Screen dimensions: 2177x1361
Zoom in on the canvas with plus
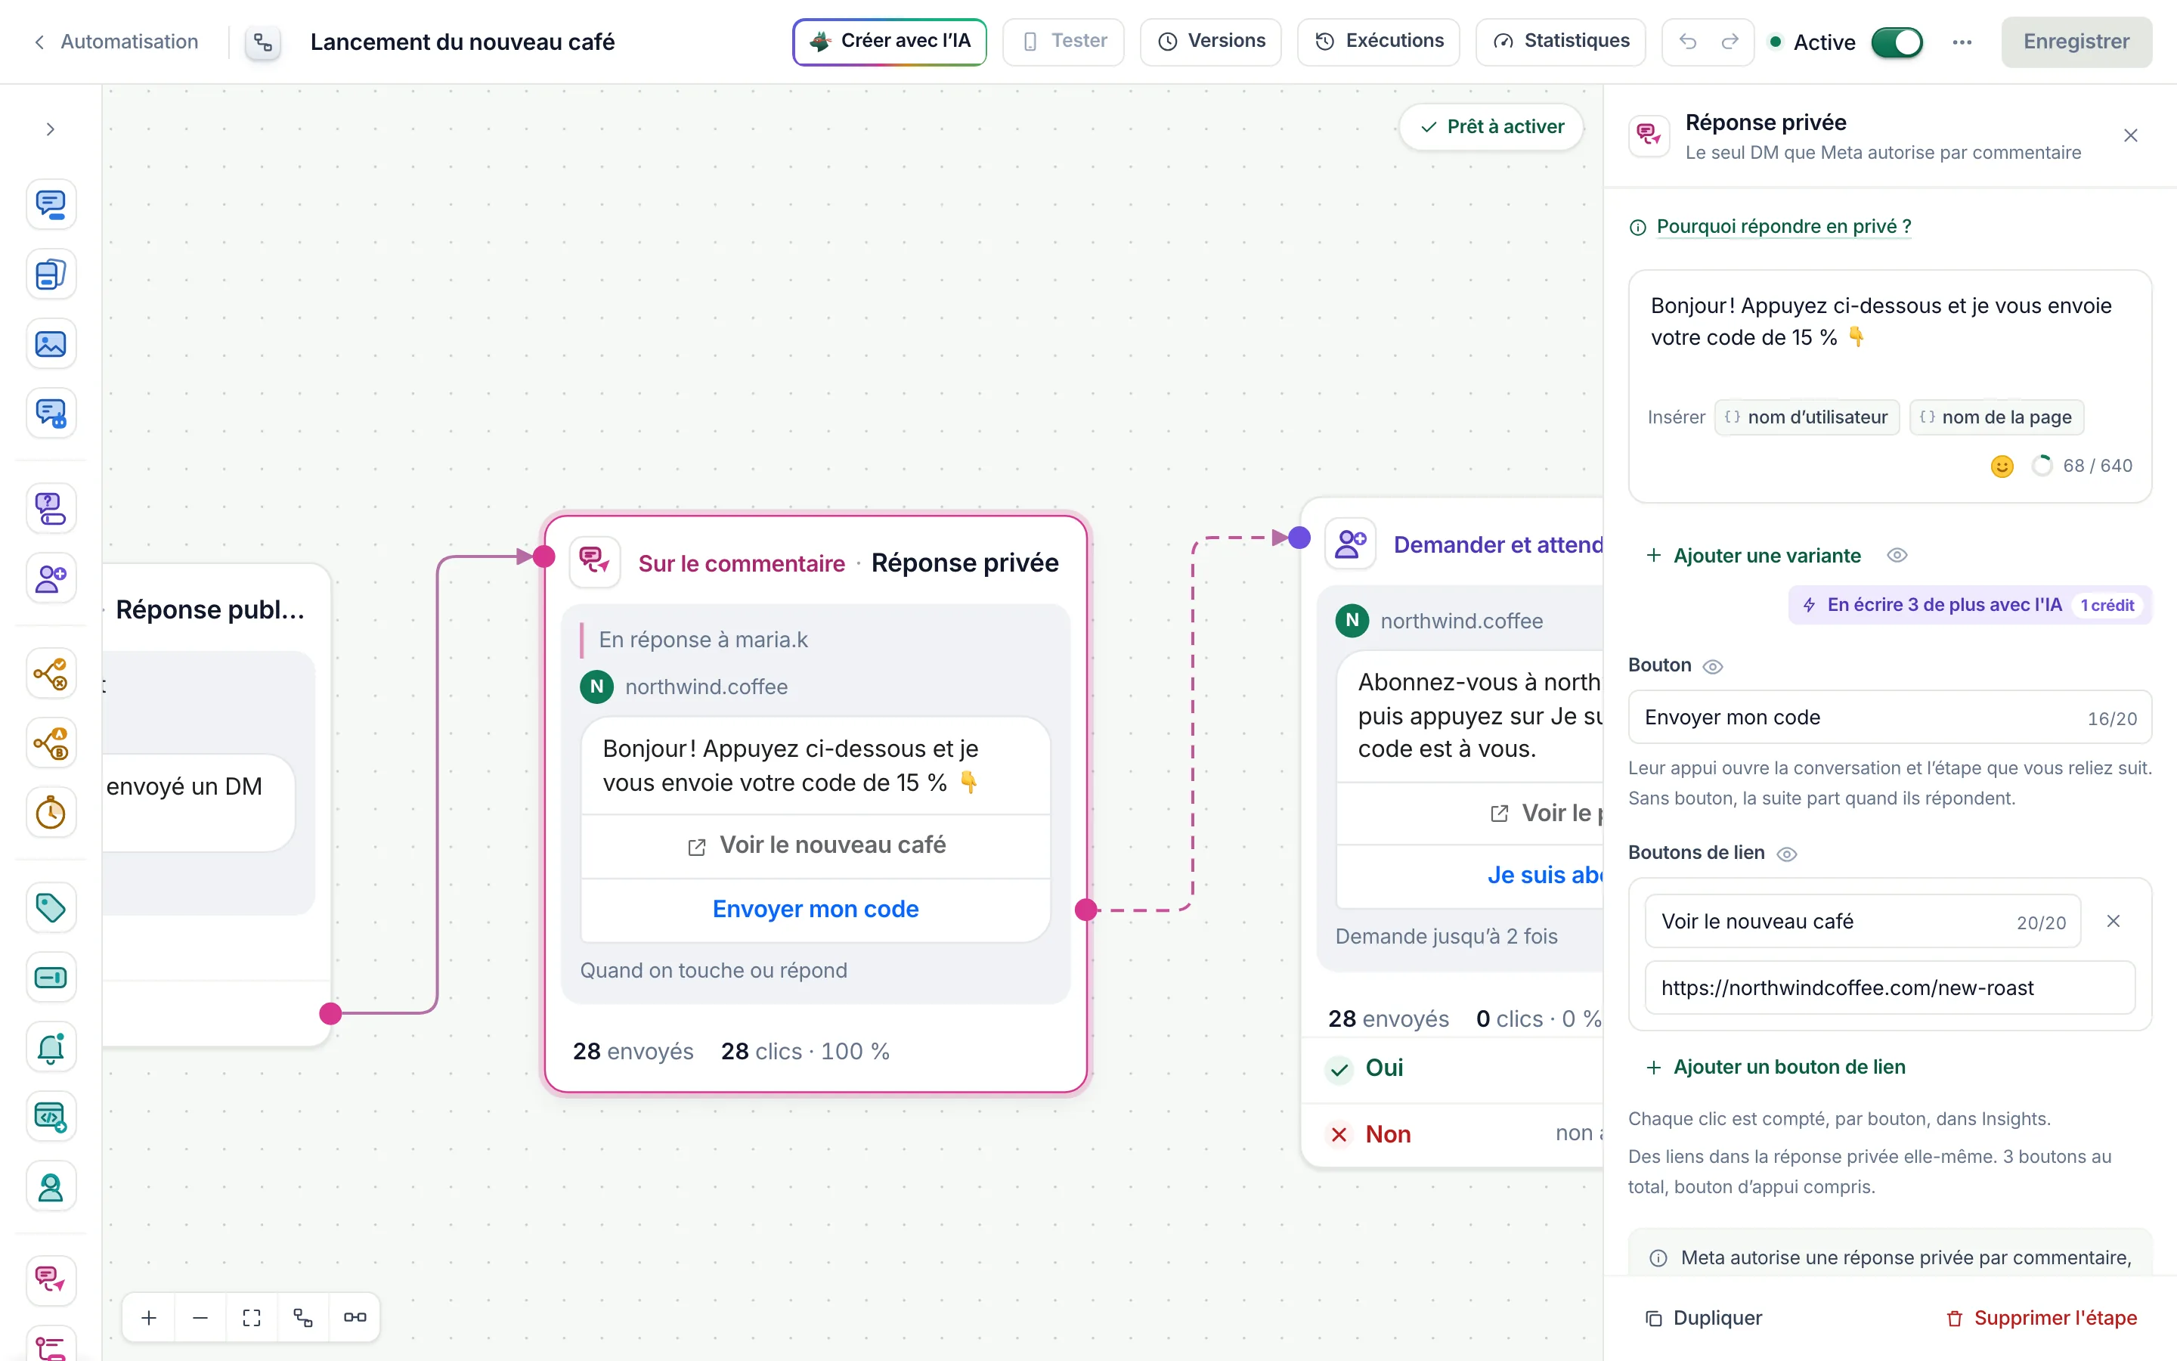click(x=150, y=1317)
